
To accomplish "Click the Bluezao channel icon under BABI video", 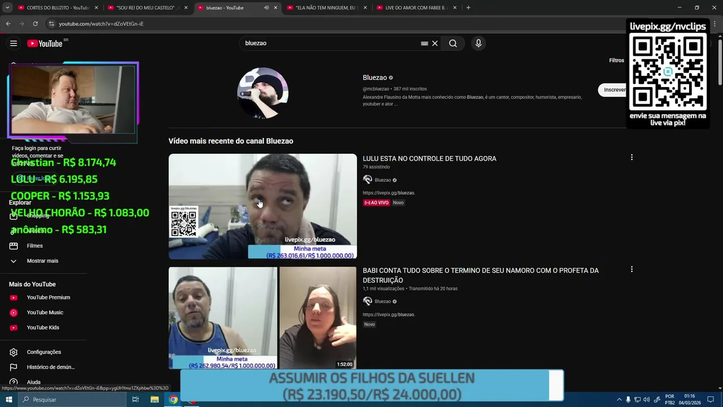I will (x=368, y=301).
